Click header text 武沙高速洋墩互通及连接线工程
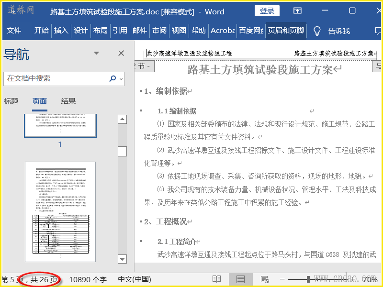The image size is (383, 287). click(x=189, y=53)
